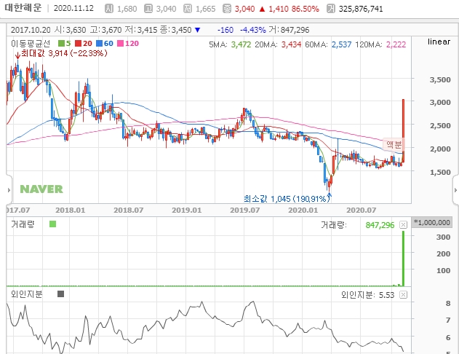This screenshot has height=354, width=459.
Task: Click the 액분 split marker on chart
Action: point(394,144)
